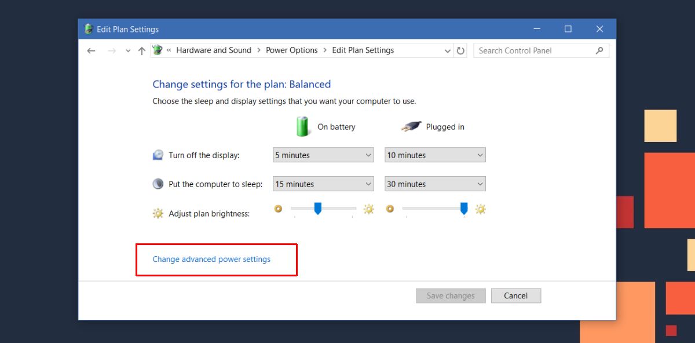Open the Plugged in sleep timeout dropdown
This screenshot has height=343, width=695.
tap(435, 184)
